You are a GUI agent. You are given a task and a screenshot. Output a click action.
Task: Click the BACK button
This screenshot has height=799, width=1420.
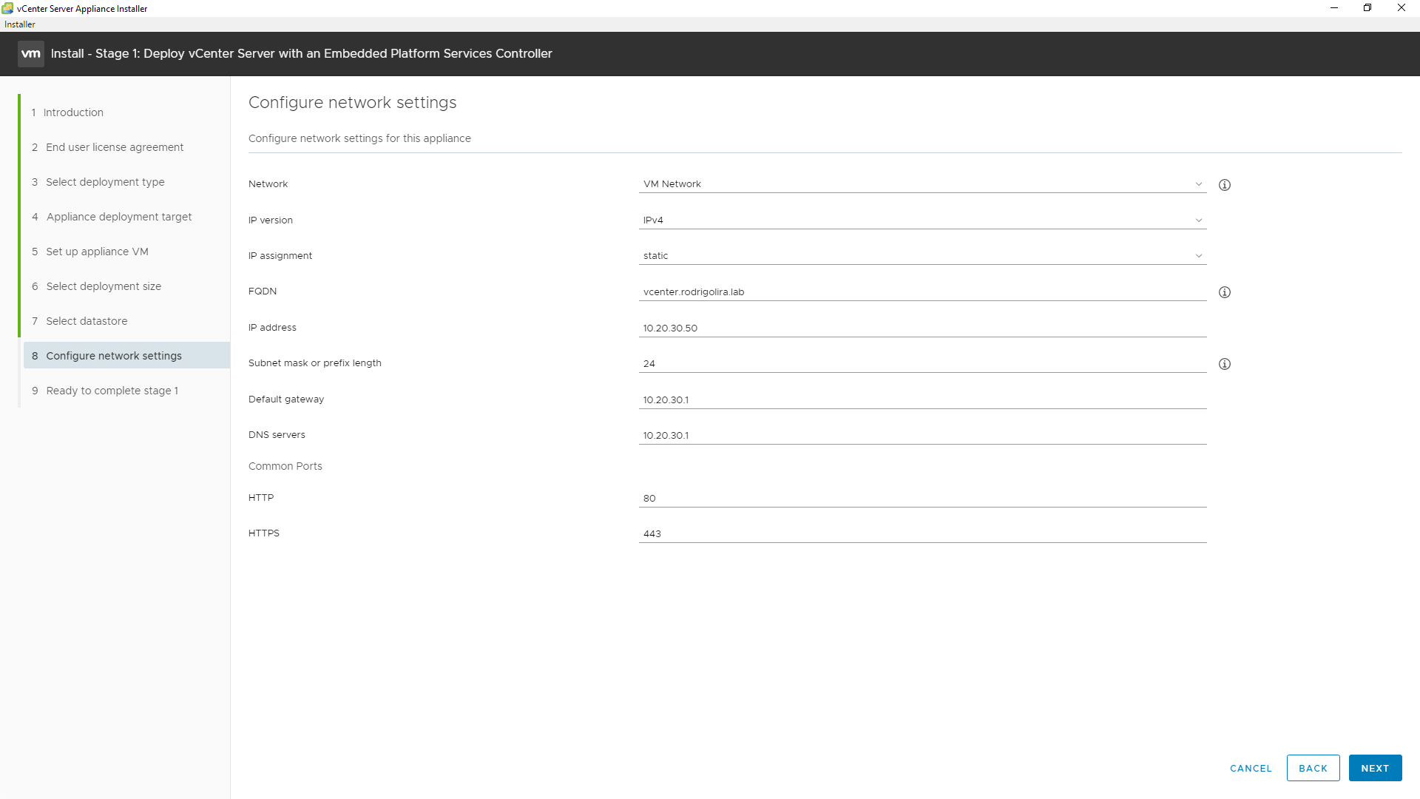point(1313,768)
